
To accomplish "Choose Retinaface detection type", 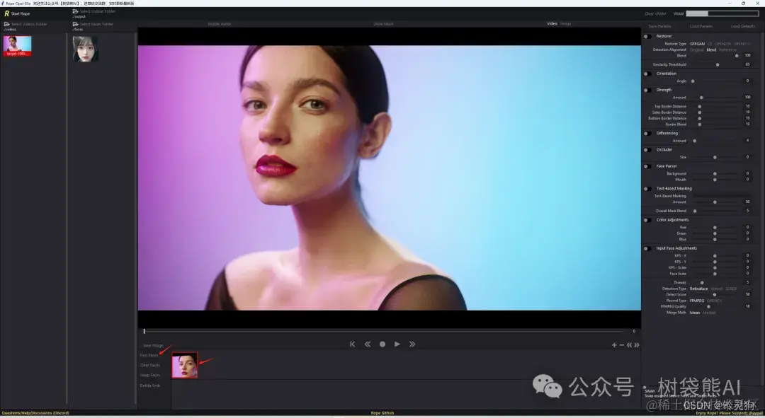I will [698, 289].
